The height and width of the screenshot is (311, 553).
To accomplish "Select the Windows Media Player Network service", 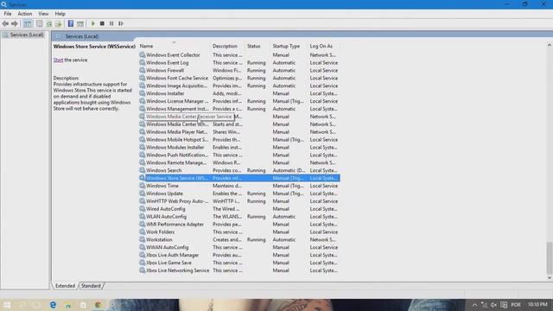I will (x=239, y=132).
